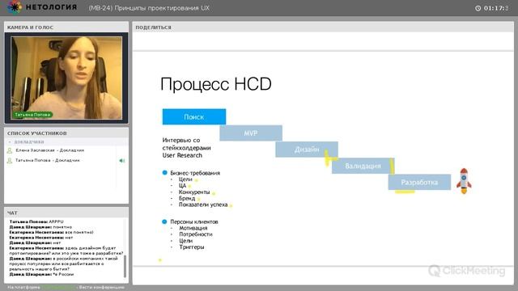Click the user icon for Елена Заславская
The width and height of the screenshot is (518, 291).
10,150
